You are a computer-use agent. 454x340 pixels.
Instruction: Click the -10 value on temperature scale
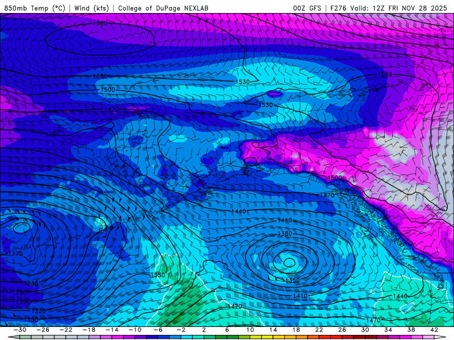tap(134, 330)
